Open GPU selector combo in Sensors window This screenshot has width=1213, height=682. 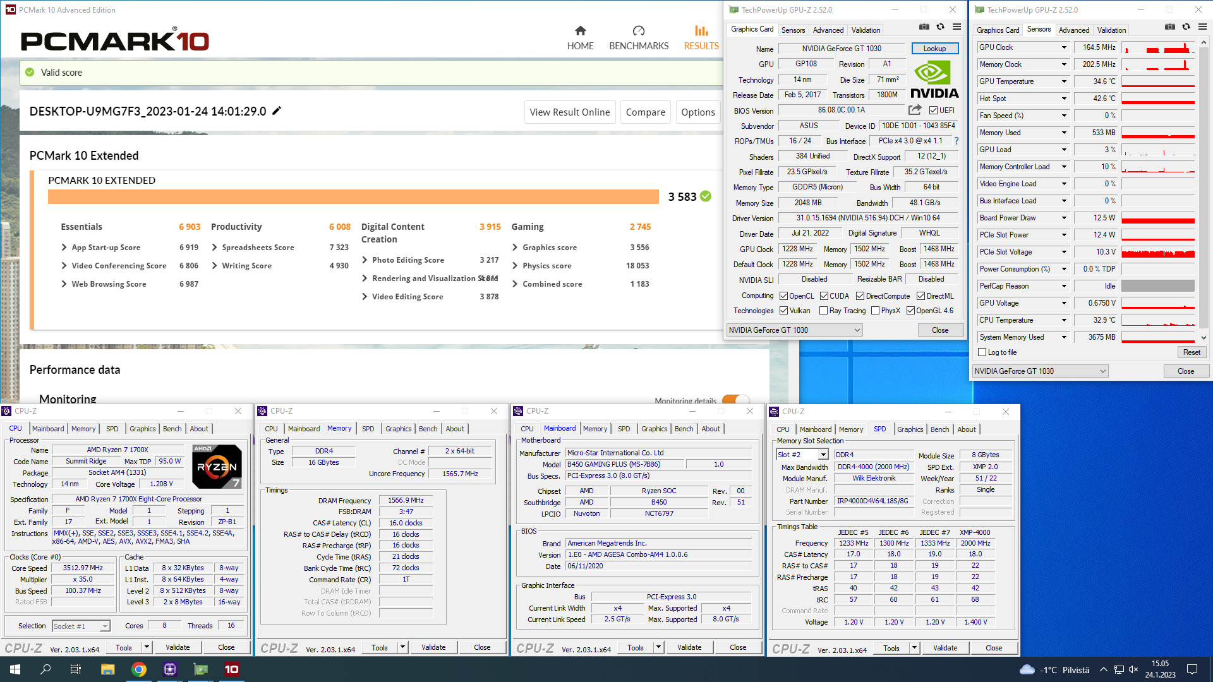[x=1041, y=371]
